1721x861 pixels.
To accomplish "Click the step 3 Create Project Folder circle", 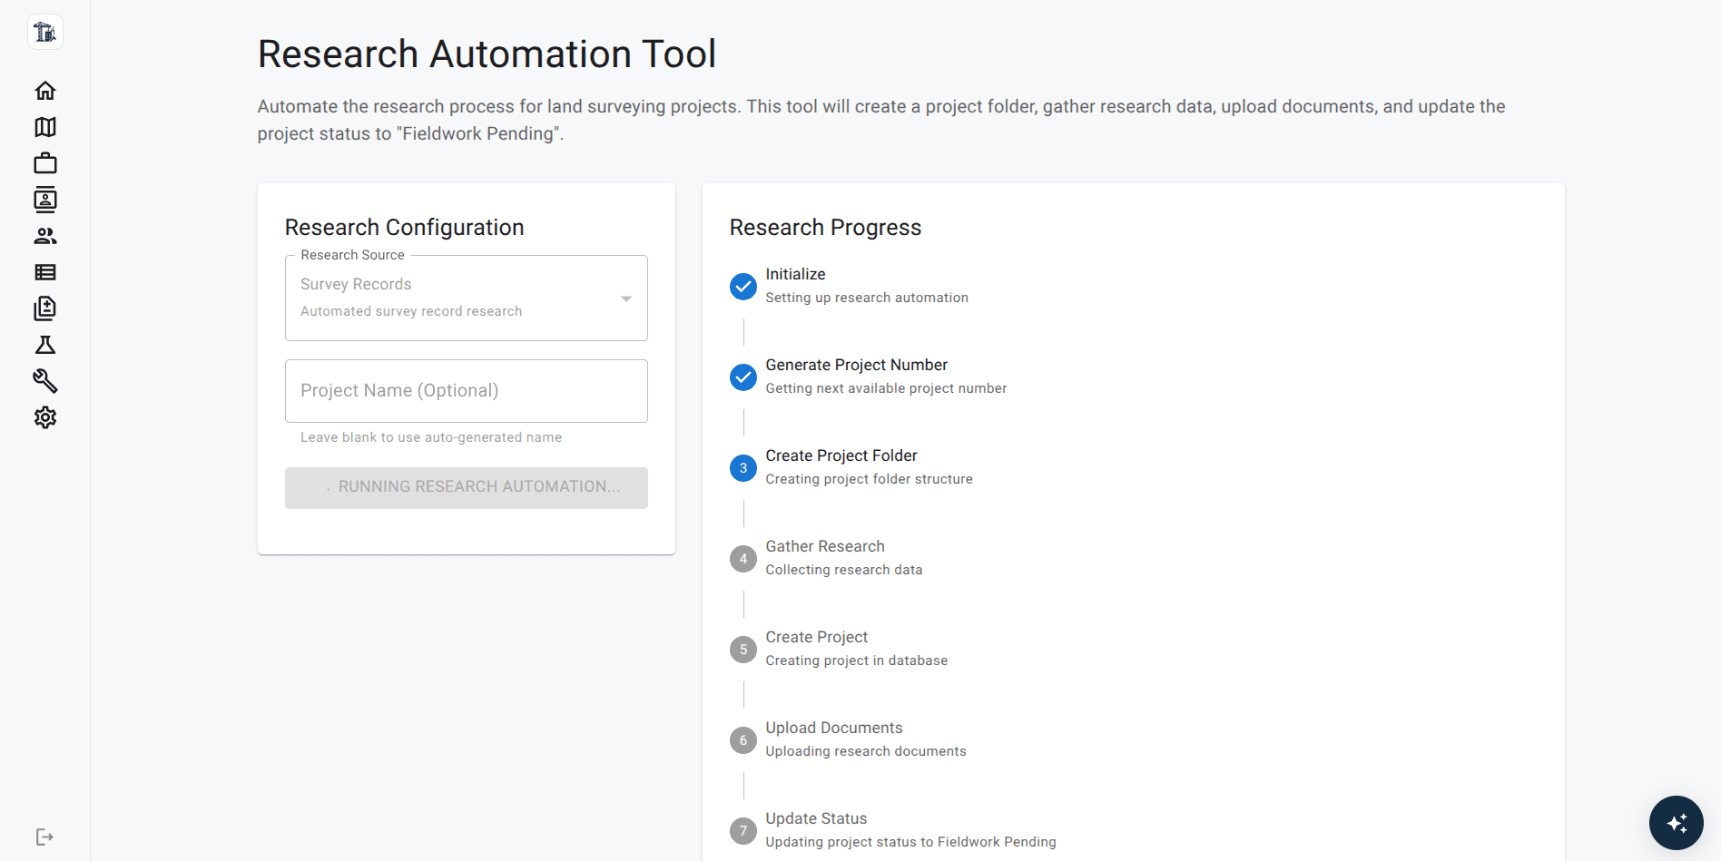I will click(x=743, y=468).
